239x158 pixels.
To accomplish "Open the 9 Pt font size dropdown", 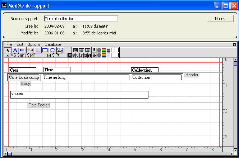I will pyautogui.click(x=49, y=56).
